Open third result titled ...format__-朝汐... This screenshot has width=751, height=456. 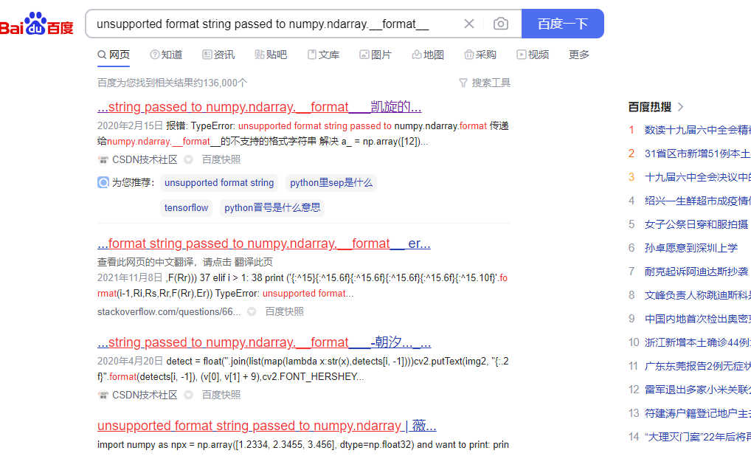264,342
